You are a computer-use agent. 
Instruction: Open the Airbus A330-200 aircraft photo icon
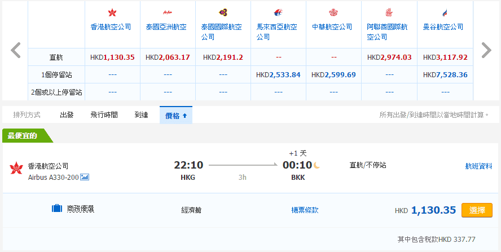[85, 177]
